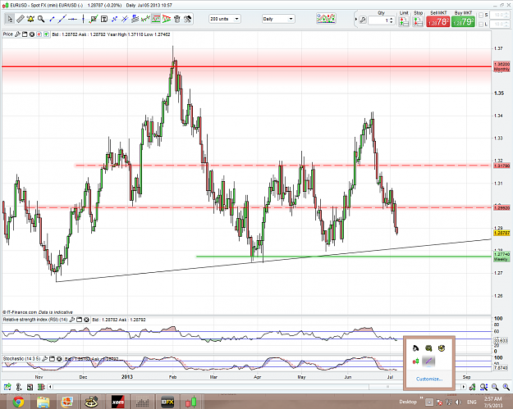Open the Daily timeframe dropdown
Screen dimensions: 513x409
[278, 19]
